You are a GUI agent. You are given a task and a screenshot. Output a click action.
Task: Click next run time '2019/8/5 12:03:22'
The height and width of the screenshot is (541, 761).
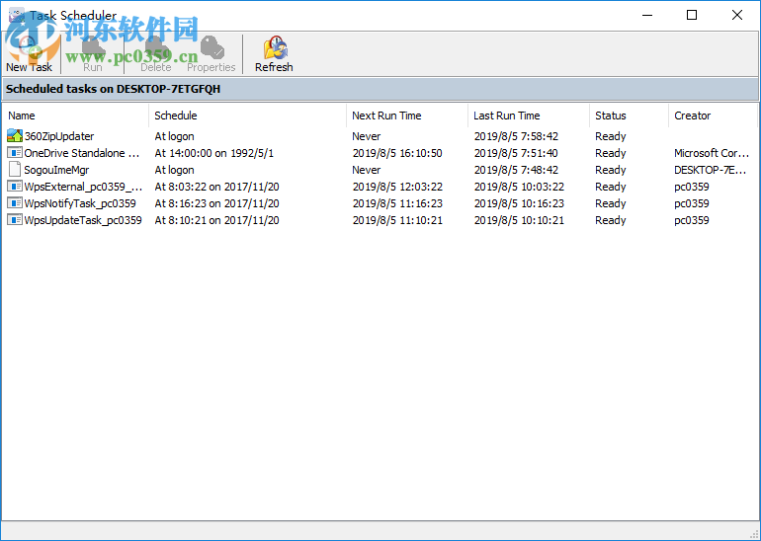point(397,187)
